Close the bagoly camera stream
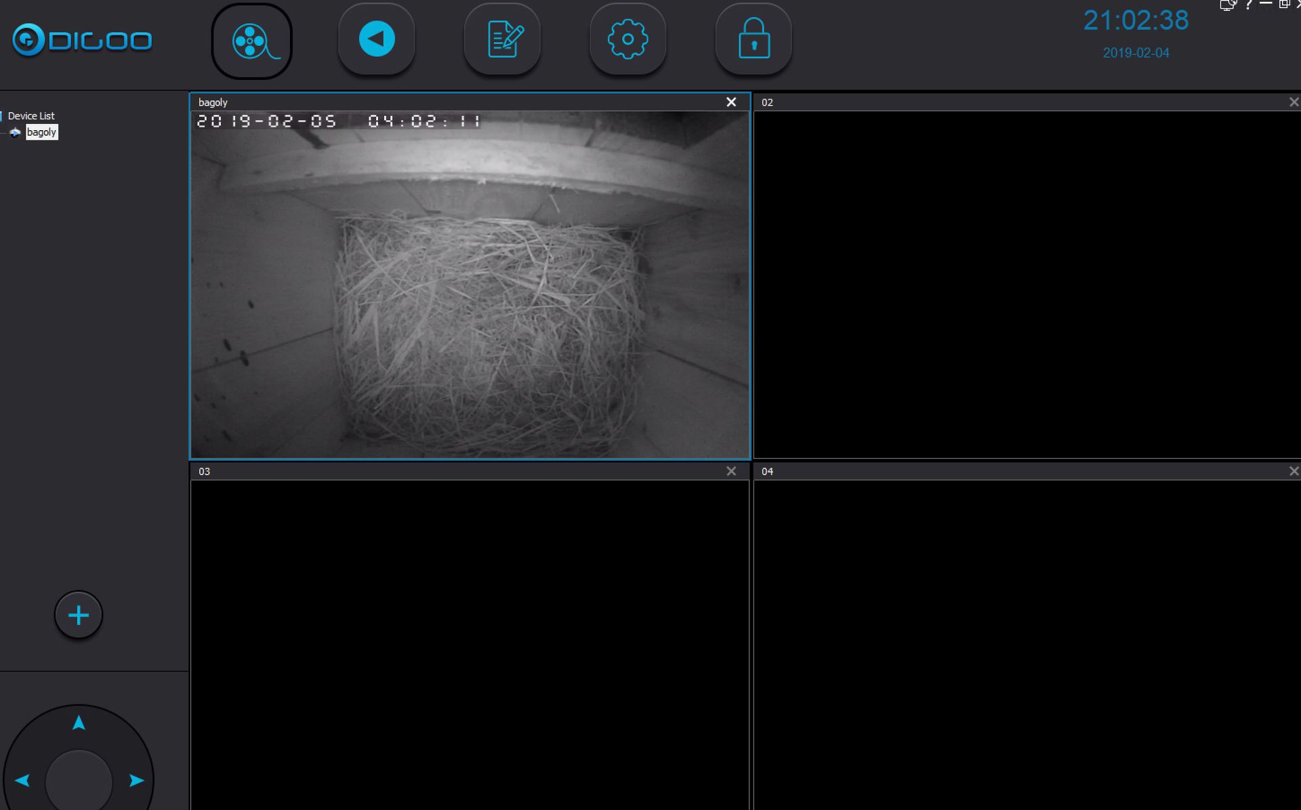1301x810 pixels. tap(731, 102)
